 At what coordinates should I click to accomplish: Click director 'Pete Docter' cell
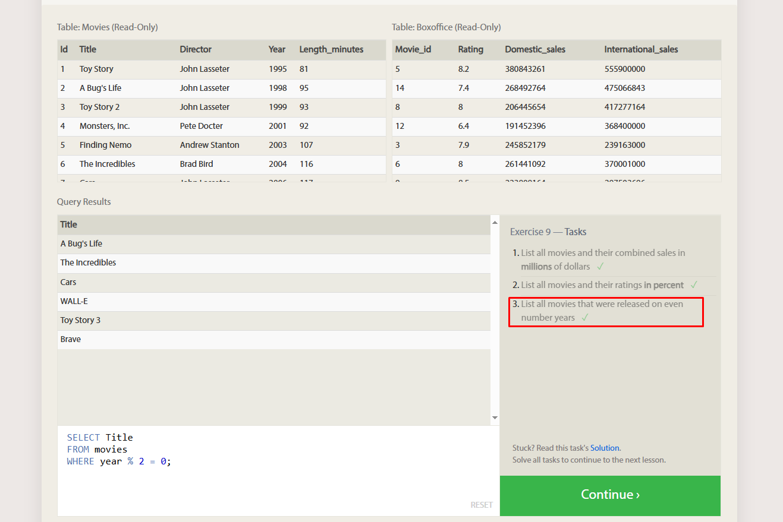click(x=202, y=126)
